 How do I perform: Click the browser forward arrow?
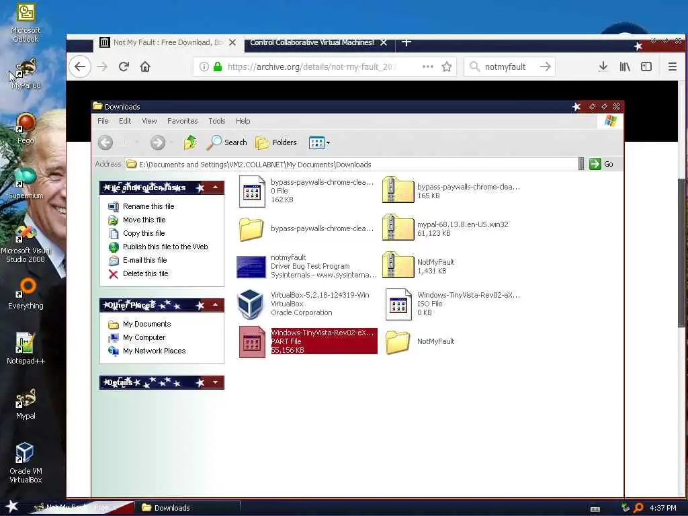click(102, 67)
